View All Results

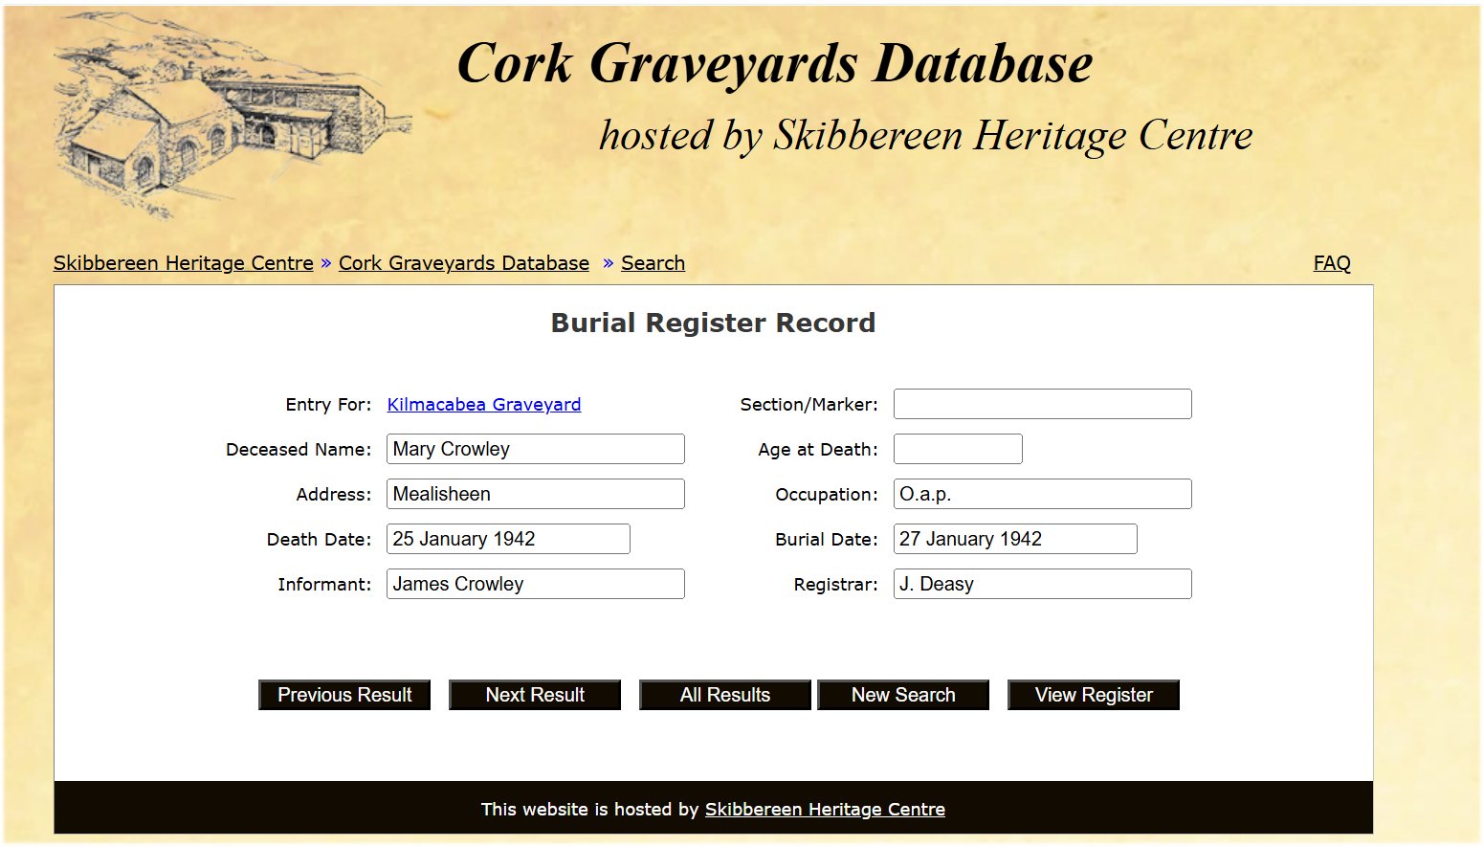pos(725,695)
